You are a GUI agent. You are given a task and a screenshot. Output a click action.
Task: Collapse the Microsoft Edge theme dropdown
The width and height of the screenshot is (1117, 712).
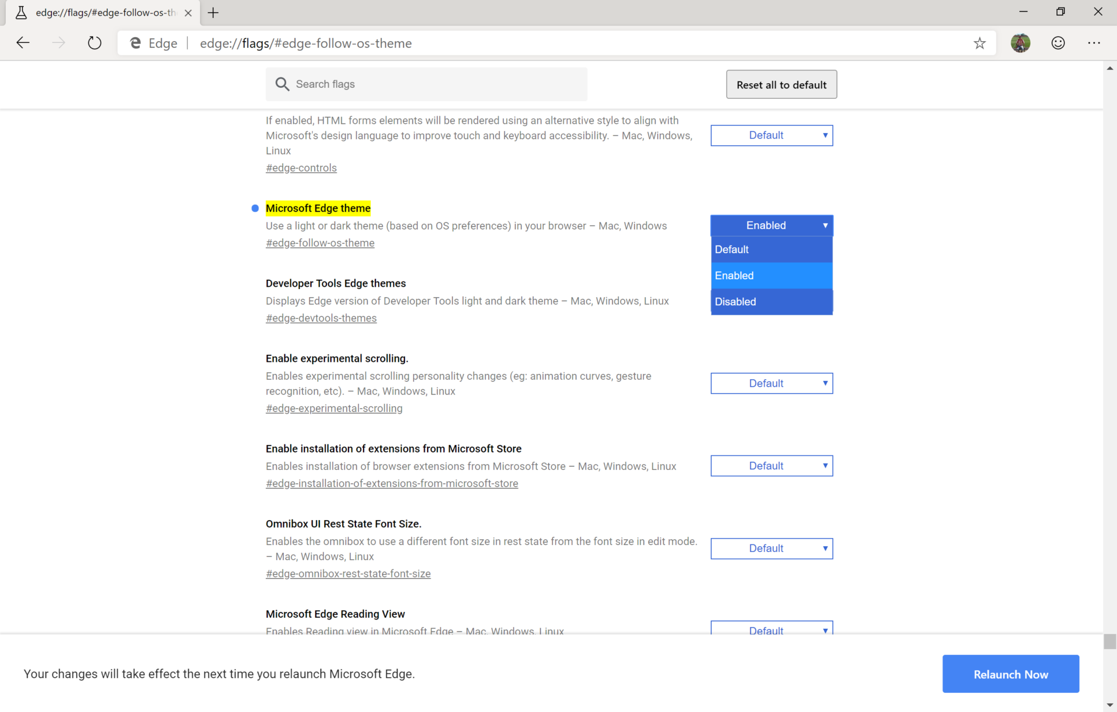coord(772,226)
